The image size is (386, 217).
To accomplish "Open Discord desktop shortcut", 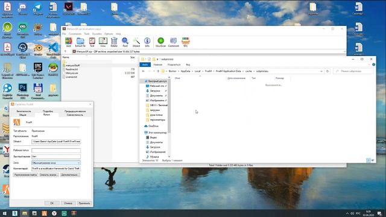I will click(22, 9).
